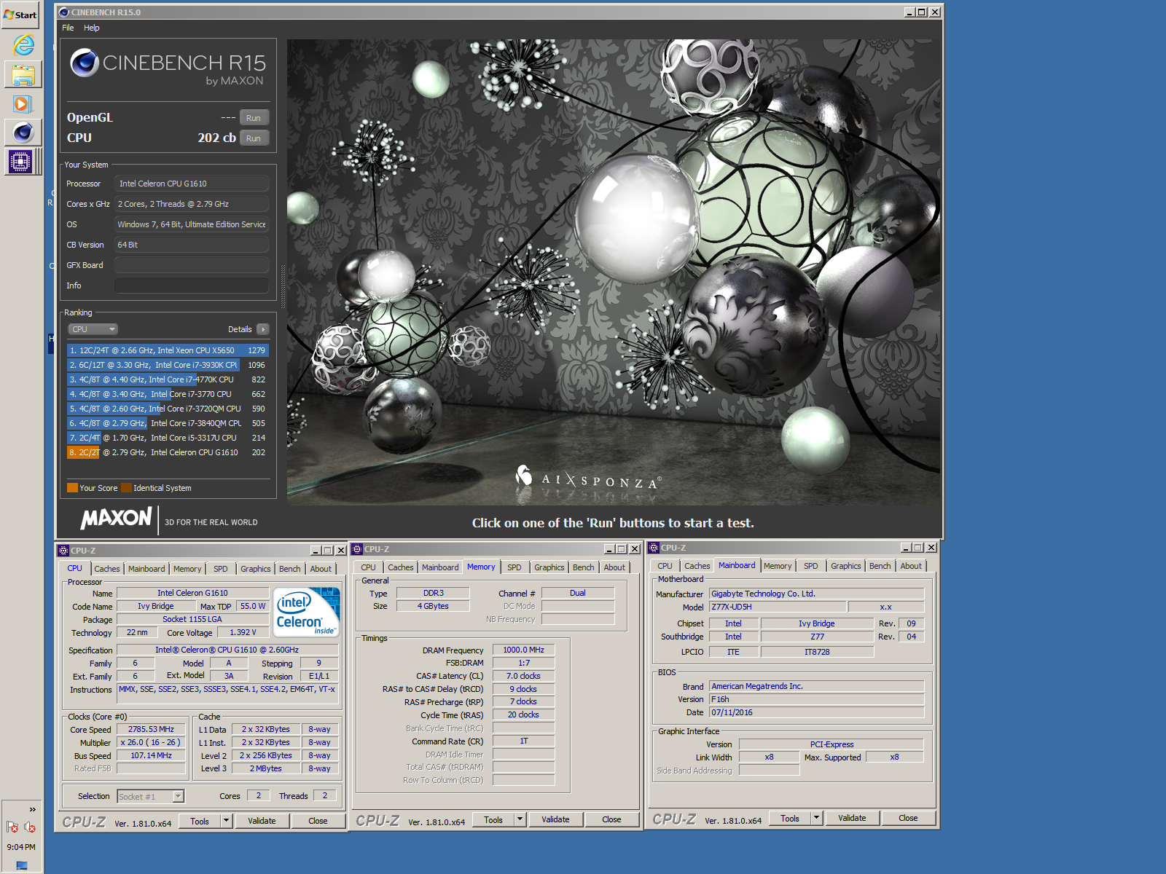The image size is (1166, 874).
Task: Click the middle CPU-Z window title icon
Action: click(358, 549)
